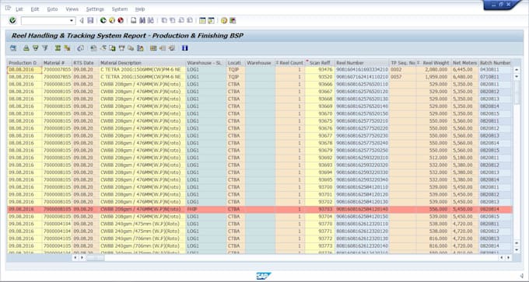The width and height of the screenshot is (529, 282).
Task: Open the yellow Help question icon
Action: click(224, 20)
